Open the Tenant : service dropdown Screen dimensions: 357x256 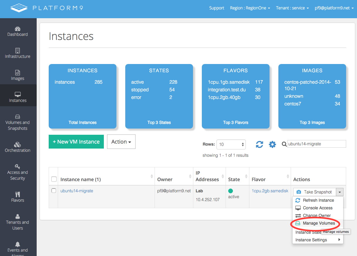pos(292,8)
